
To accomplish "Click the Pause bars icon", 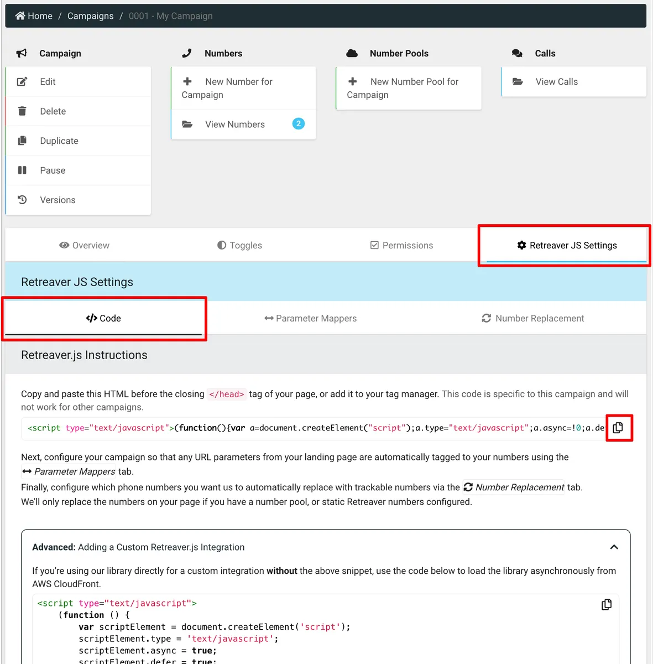I will [x=22, y=170].
